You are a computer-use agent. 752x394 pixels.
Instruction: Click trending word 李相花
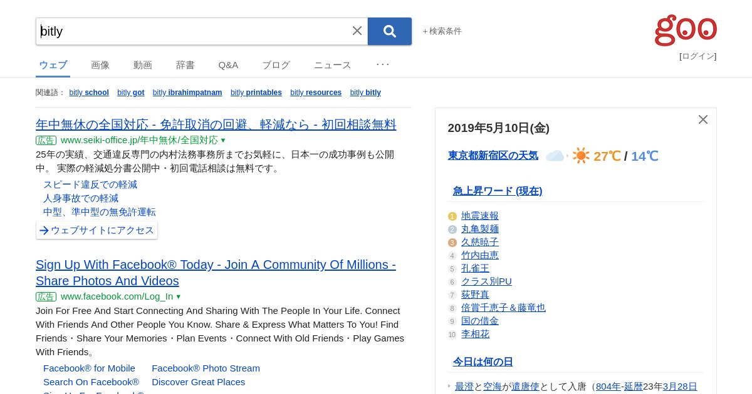click(x=475, y=334)
